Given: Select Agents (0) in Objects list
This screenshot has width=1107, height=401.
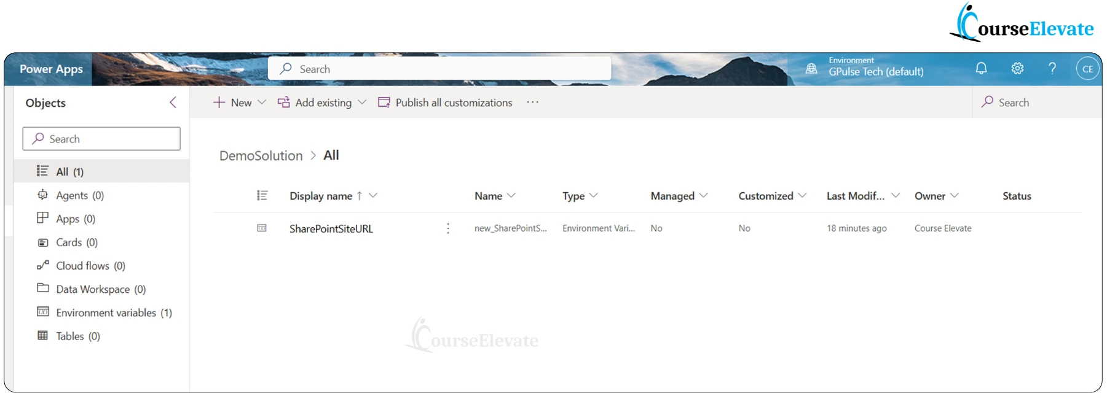Looking at the screenshot, I should [x=101, y=195].
